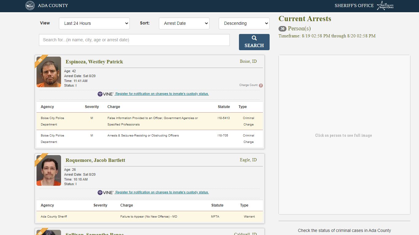Click the 30 persons count badge
The width and height of the screenshot is (419, 235).
click(283, 29)
